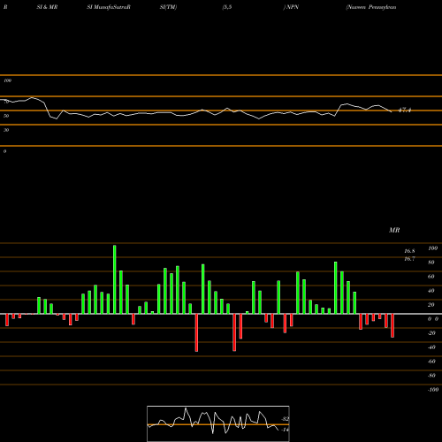The image size is (442, 442).
Task: Click the '40' label on the MR axis
Action: tap(431, 291)
